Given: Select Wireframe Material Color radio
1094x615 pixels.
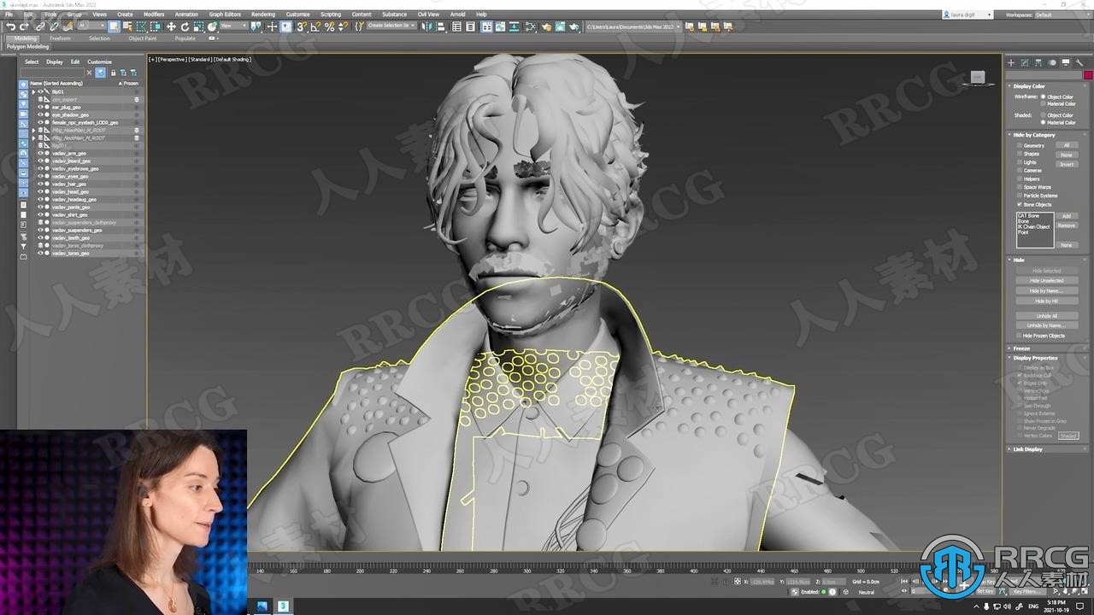Looking at the screenshot, I should (x=1044, y=103).
